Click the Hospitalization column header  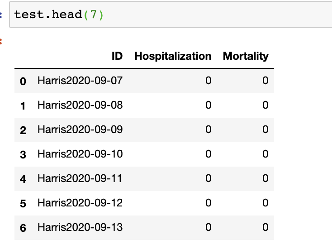(173, 56)
